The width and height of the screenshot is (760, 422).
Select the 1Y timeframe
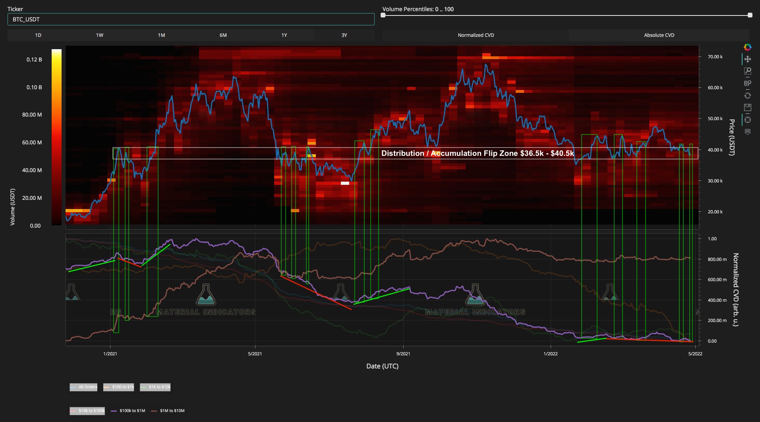click(284, 35)
